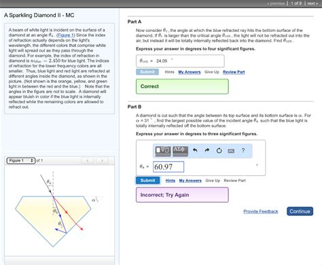Image resolution: width=322 pixels, height=265 pixels.
Task: Click the 'Correct' feedback box
Action: [x=182, y=86]
